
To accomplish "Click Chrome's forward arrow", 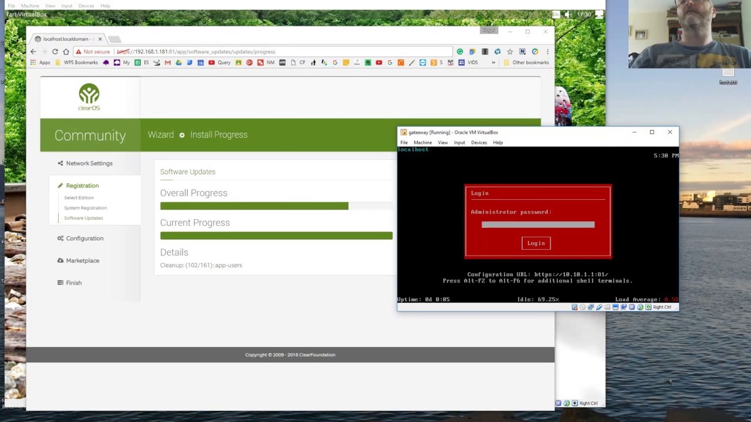I will (x=44, y=52).
